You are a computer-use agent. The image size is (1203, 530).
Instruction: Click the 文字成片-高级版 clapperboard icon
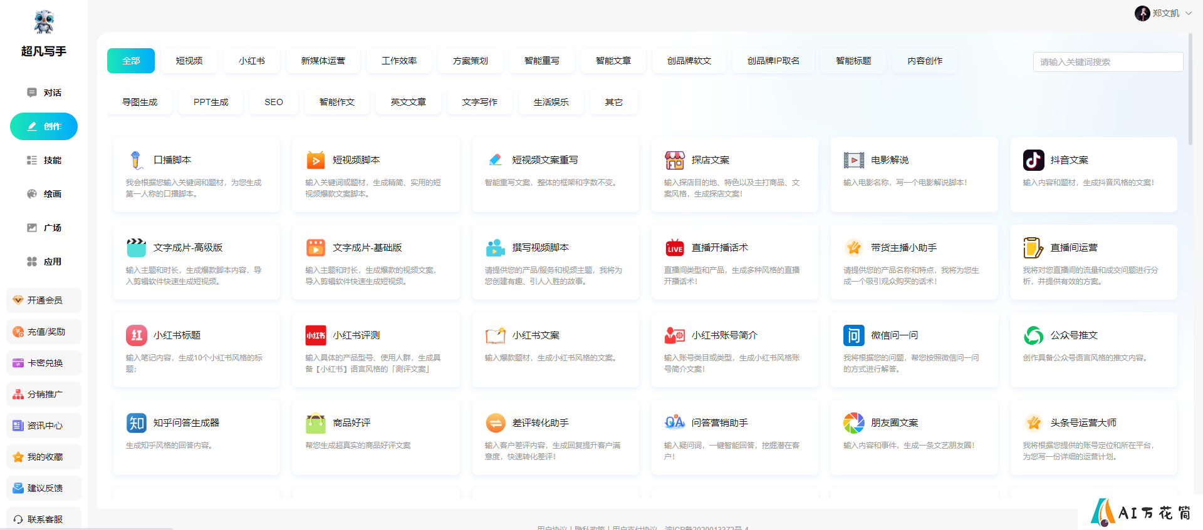tap(136, 248)
